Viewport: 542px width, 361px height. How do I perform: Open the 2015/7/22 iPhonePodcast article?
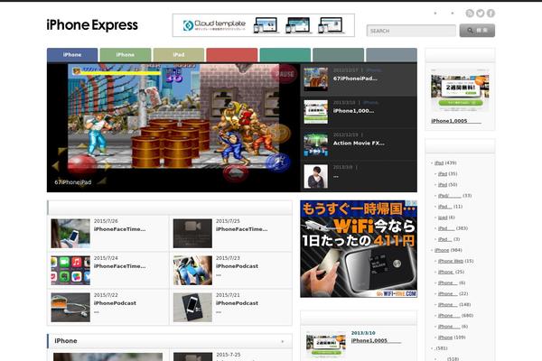[115, 303]
